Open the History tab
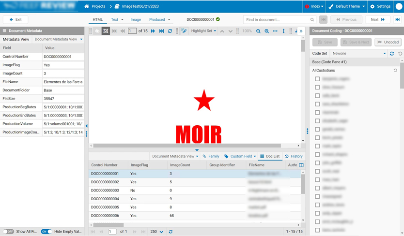Screen dimensions: 404x236 click(x=294, y=156)
